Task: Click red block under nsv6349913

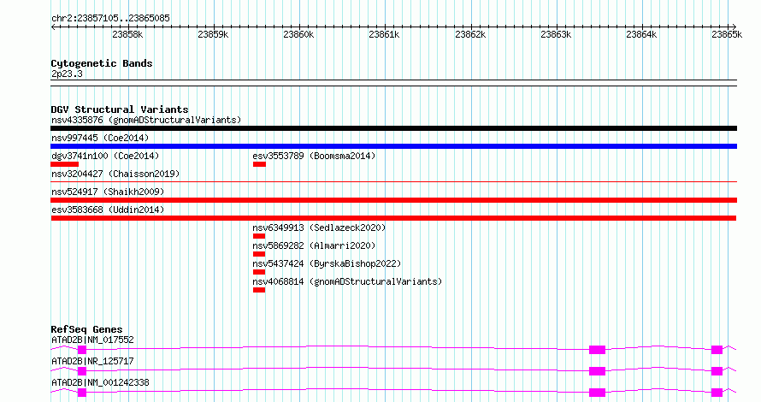Action: (x=259, y=236)
